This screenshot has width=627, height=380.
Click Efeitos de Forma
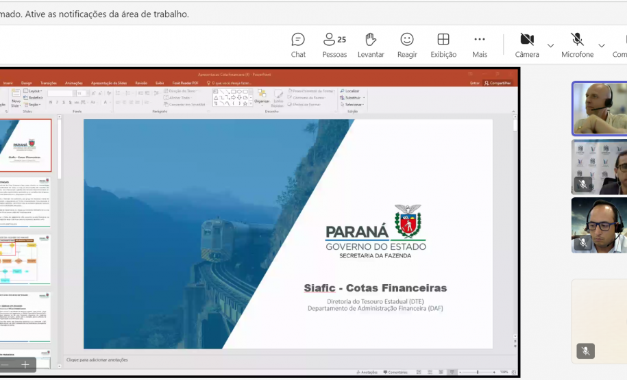pyautogui.click(x=304, y=104)
